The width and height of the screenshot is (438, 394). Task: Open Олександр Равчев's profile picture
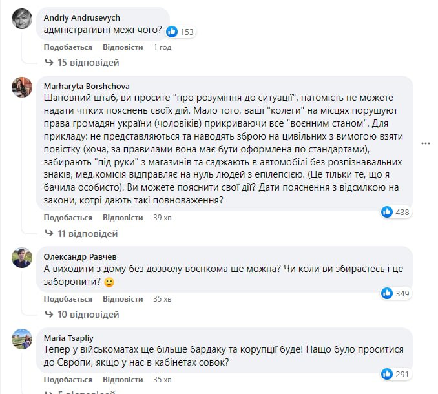point(23,258)
